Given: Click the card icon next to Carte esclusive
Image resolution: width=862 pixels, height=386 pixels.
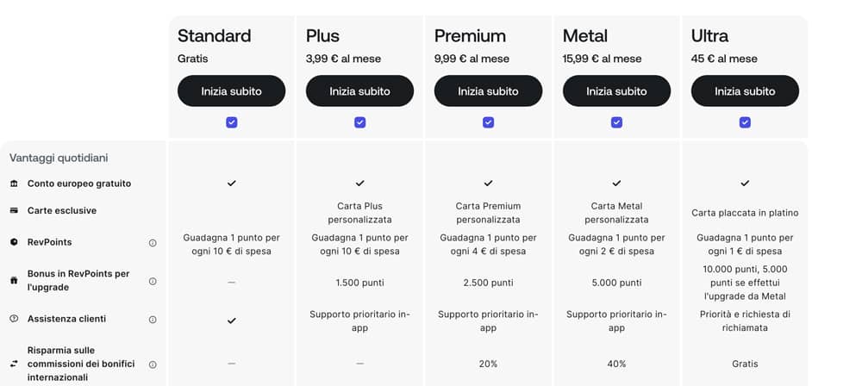Looking at the screenshot, I should pos(14,210).
